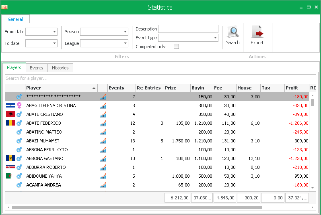
Task: Toggle the Completed only checkbox
Action: [176, 47]
